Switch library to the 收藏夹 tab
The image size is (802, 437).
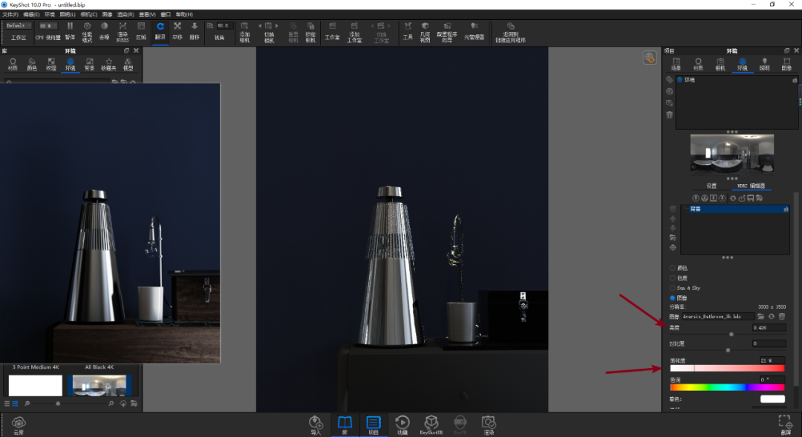[x=108, y=65]
